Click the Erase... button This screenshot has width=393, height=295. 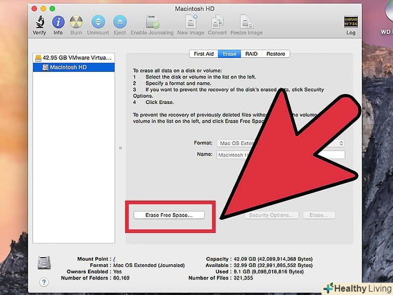[x=319, y=215]
